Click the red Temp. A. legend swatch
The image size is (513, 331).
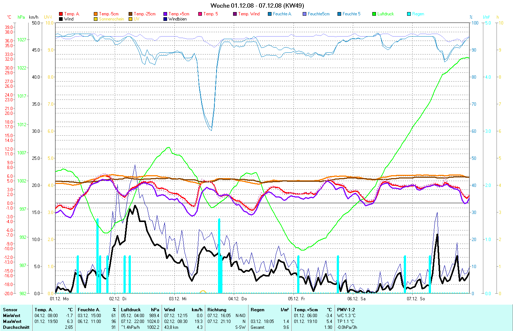(61, 14)
